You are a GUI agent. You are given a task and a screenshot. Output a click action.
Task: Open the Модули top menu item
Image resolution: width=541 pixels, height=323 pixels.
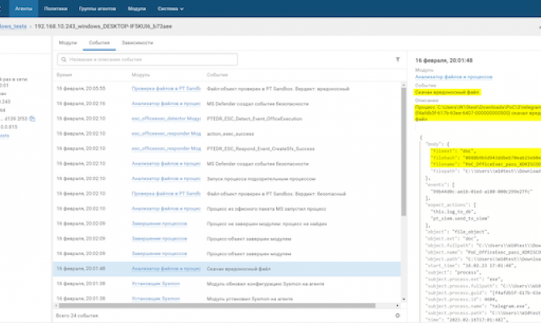(136, 9)
